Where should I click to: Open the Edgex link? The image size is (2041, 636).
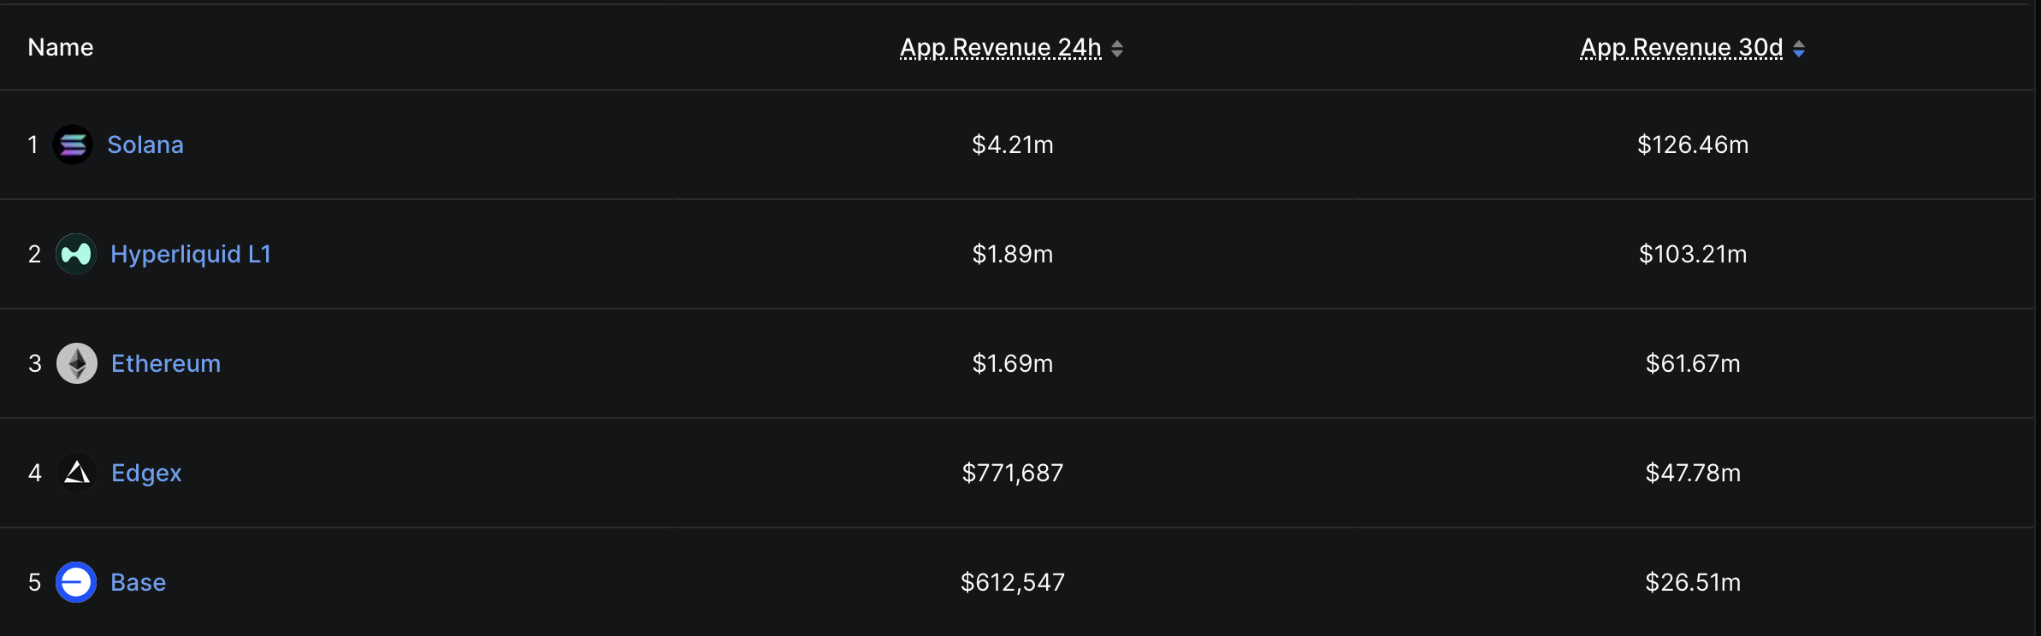click(146, 473)
